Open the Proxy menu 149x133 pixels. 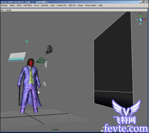pyautogui.click(x=36, y=5)
